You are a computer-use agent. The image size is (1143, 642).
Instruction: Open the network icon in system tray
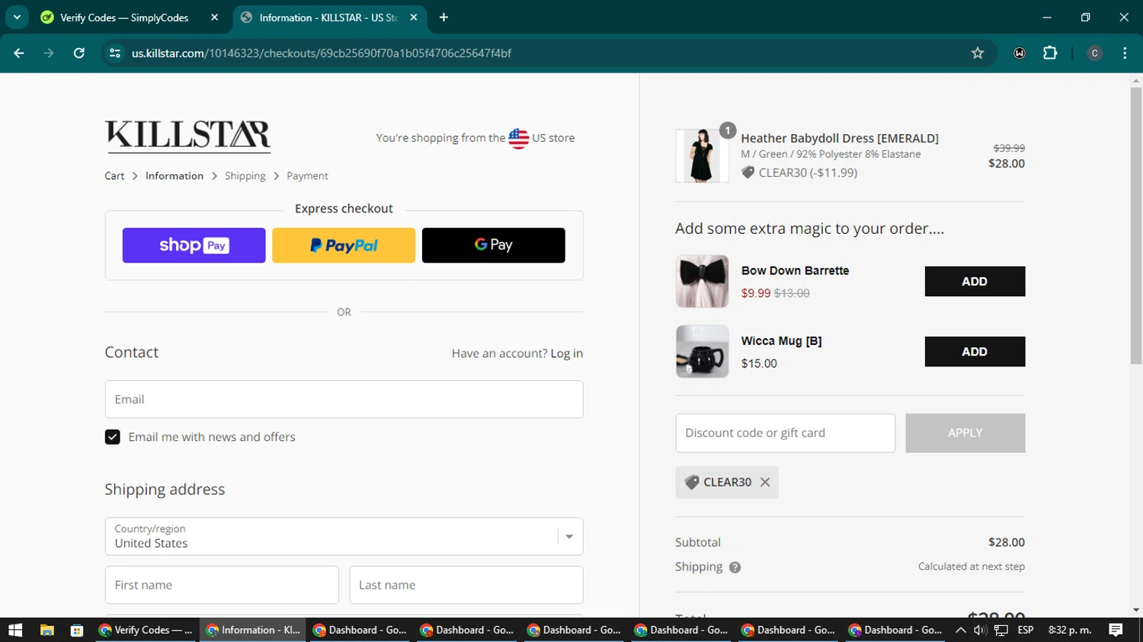[1001, 630]
